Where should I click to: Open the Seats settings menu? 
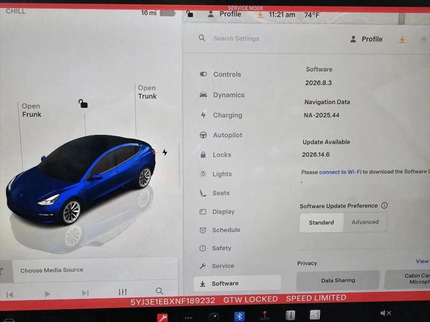coord(214,193)
